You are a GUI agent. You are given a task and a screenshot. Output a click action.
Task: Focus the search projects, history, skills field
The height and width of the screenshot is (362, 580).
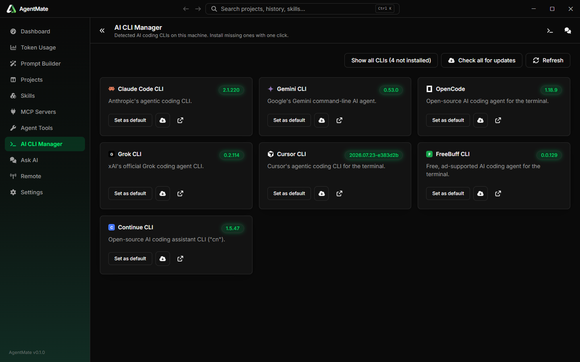[x=302, y=9]
